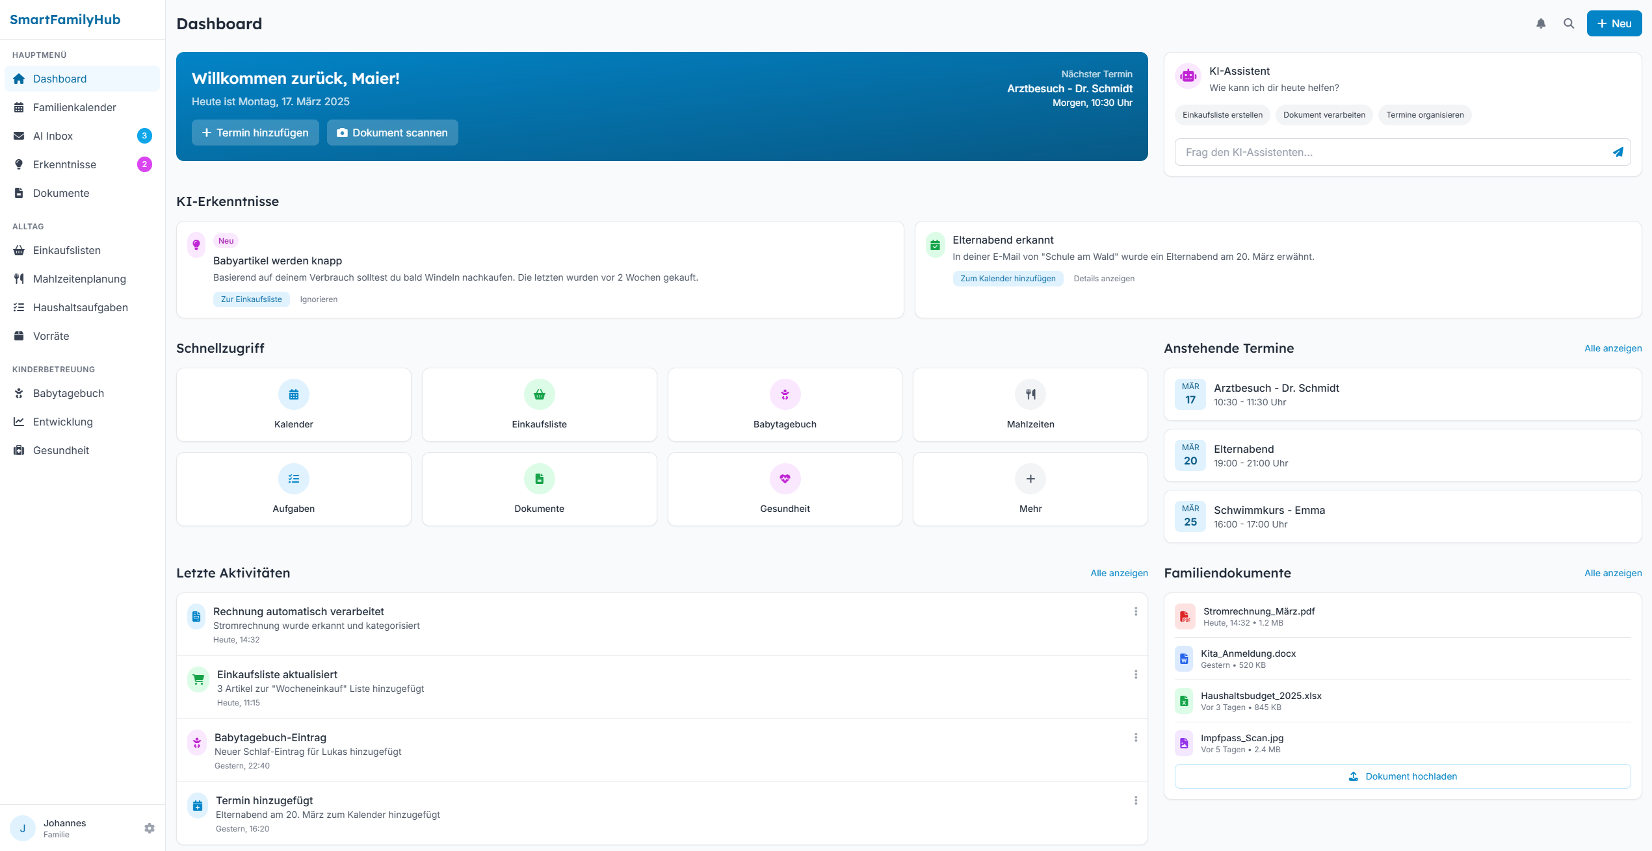Open the options menu for Babytagebuch-Eintrag
This screenshot has height=851, width=1652.
(x=1136, y=737)
